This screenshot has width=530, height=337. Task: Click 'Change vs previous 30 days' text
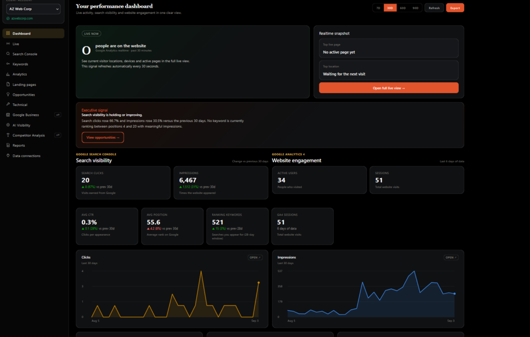click(x=250, y=161)
